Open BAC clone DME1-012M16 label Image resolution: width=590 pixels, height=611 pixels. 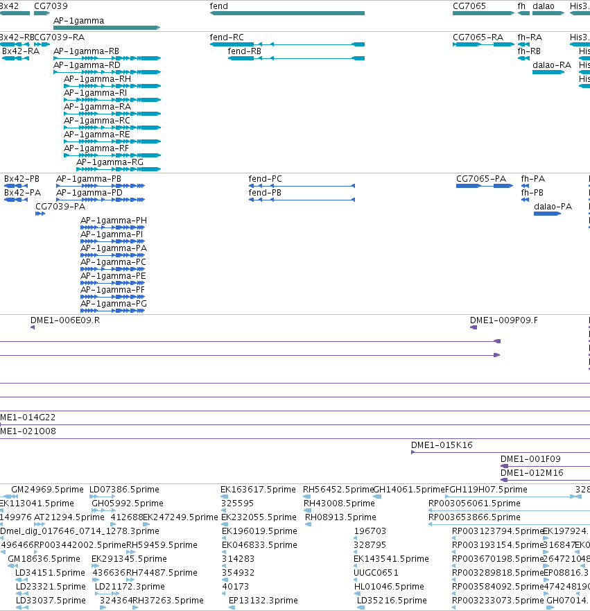point(532,473)
